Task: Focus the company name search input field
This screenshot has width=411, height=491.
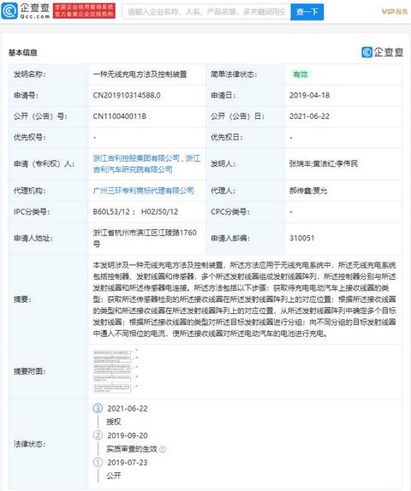Action: coord(206,12)
